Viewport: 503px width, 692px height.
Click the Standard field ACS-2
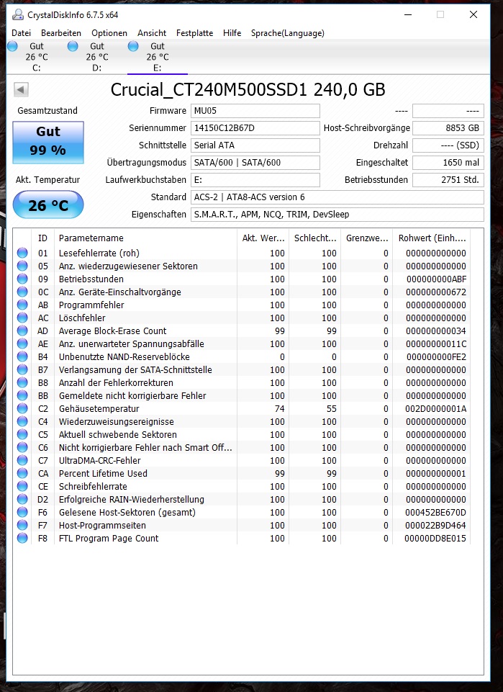[x=337, y=197]
